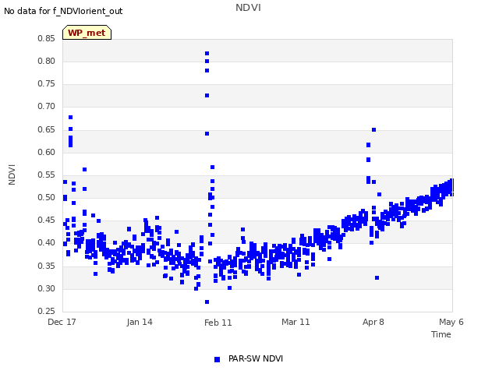Click the NDVI chart title
This screenshot has height=374, width=499.
coord(248,8)
